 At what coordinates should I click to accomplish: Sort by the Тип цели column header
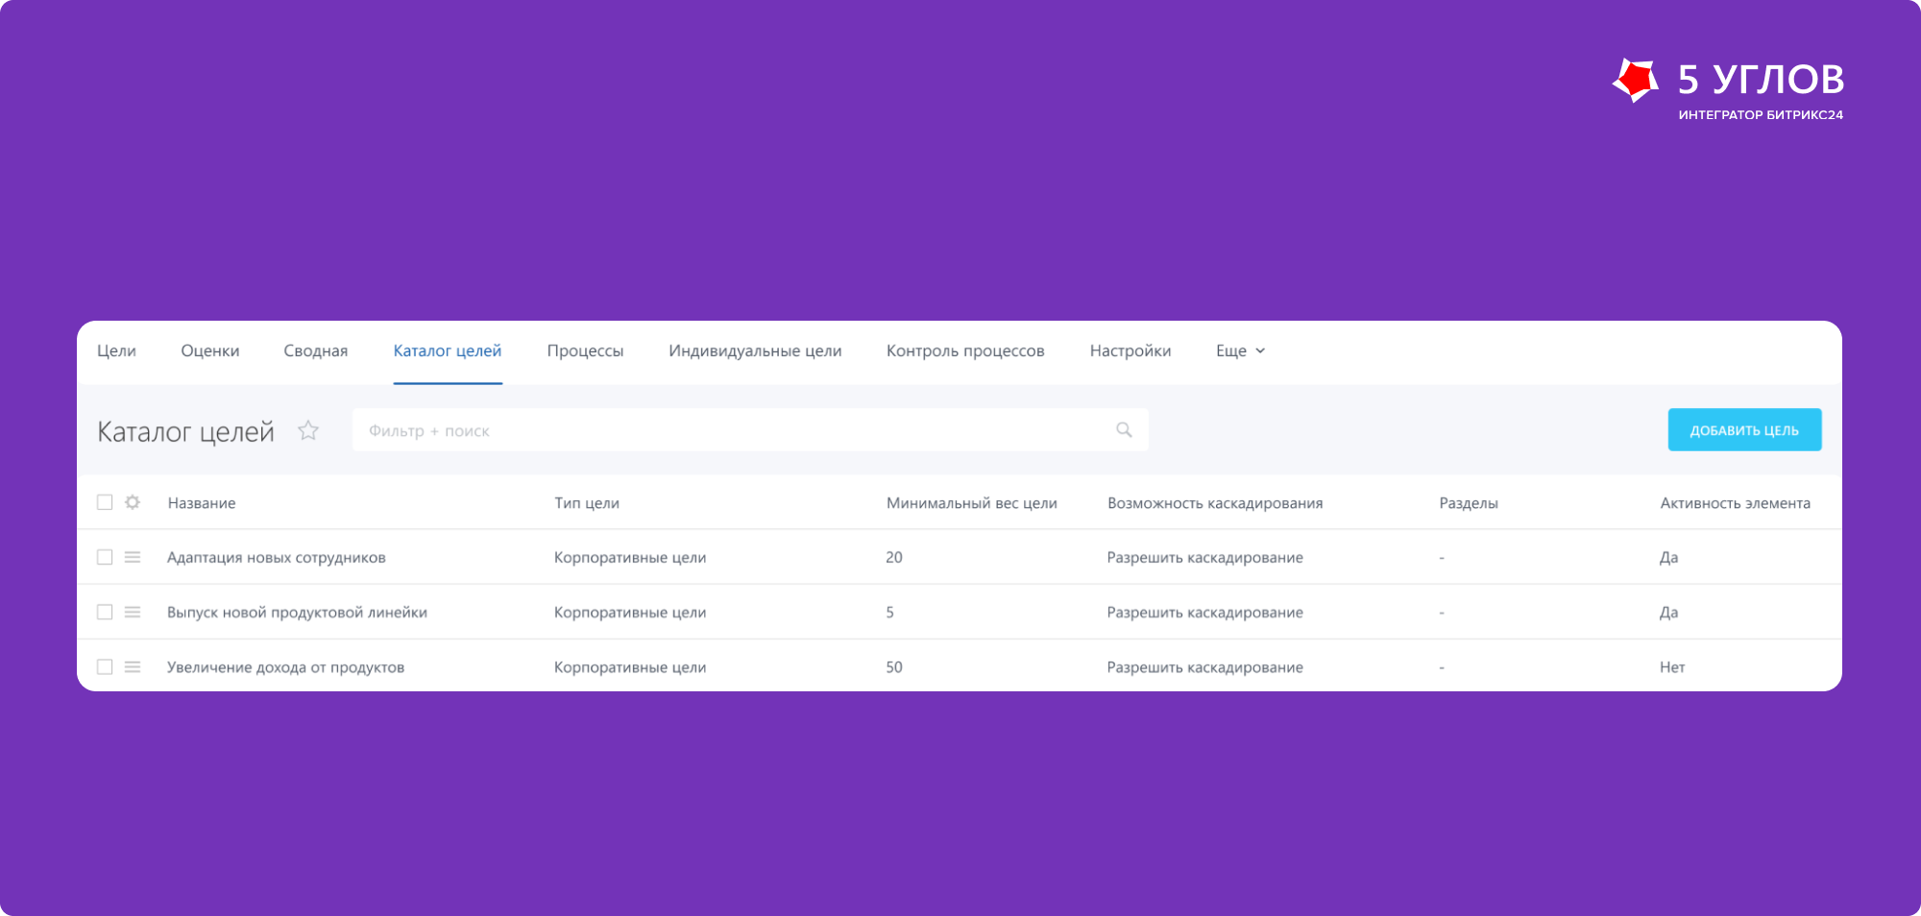pyautogui.click(x=587, y=503)
